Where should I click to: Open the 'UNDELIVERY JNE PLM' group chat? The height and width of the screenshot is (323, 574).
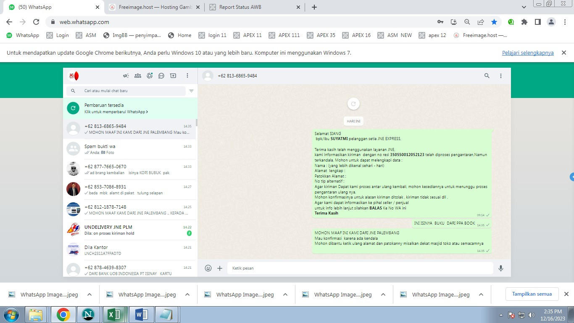click(130, 230)
